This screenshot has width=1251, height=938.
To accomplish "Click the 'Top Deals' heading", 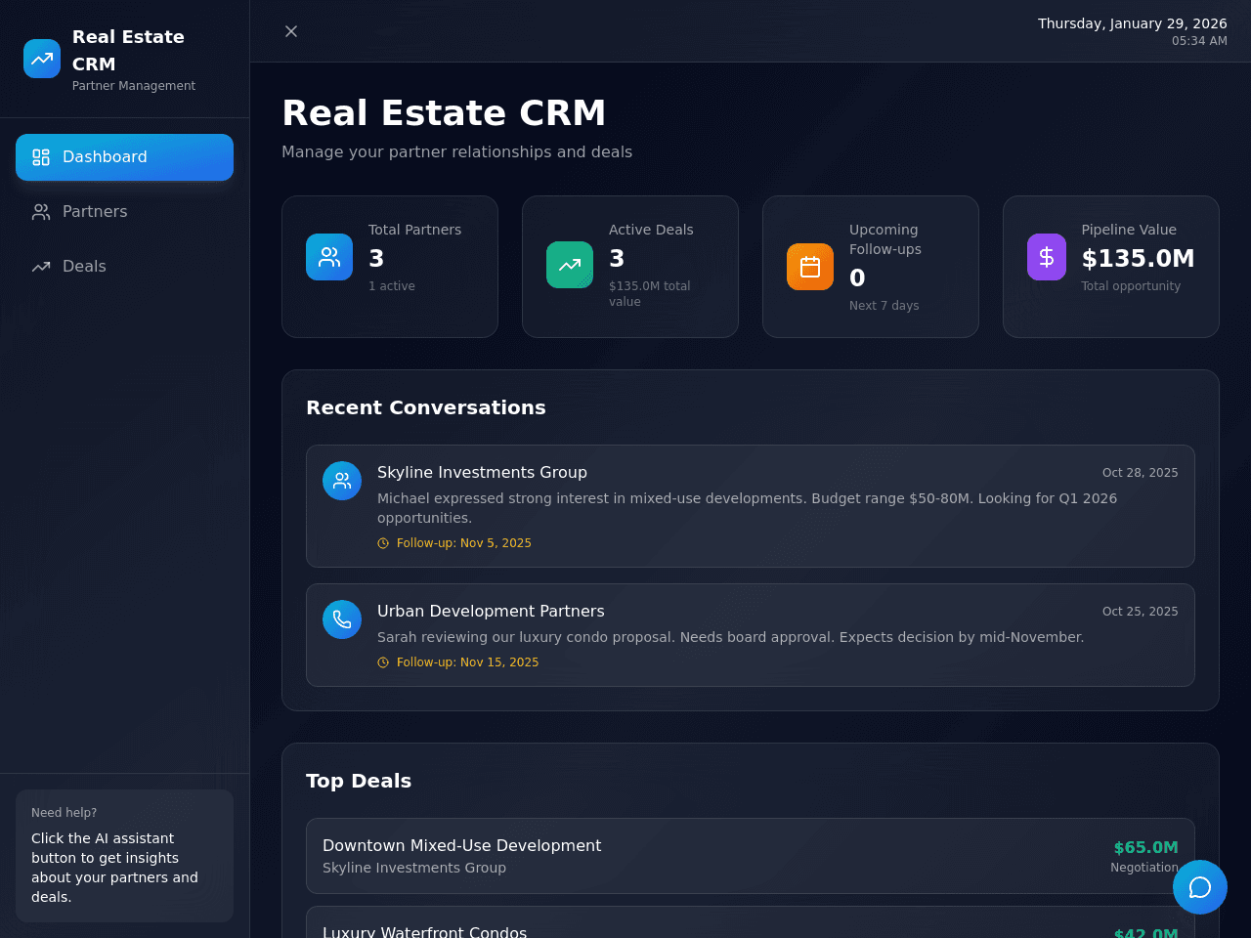I will tap(359, 781).
